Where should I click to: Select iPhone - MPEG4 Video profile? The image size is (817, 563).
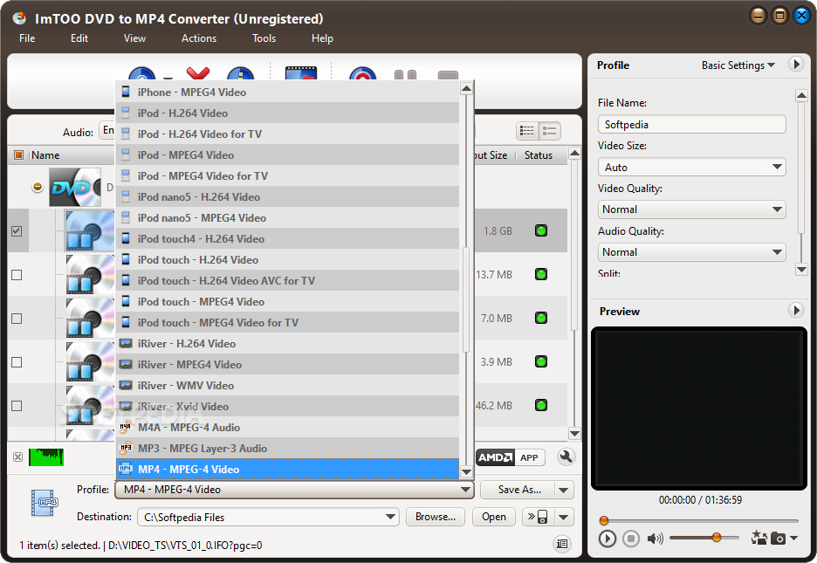[x=287, y=93]
